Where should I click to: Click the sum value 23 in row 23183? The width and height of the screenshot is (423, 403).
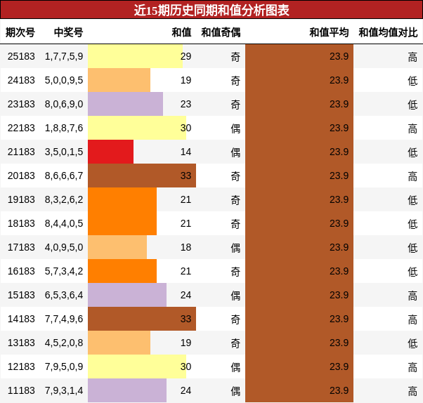(186, 104)
